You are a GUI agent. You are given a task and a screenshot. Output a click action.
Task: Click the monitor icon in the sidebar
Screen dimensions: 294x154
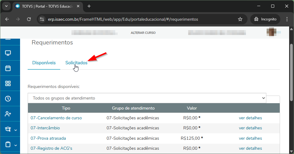pyautogui.click(x=8, y=53)
